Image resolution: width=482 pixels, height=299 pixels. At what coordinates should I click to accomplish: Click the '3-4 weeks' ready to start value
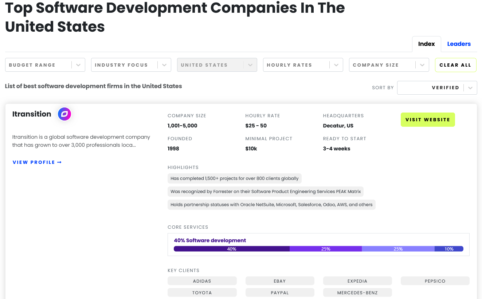point(337,149)
